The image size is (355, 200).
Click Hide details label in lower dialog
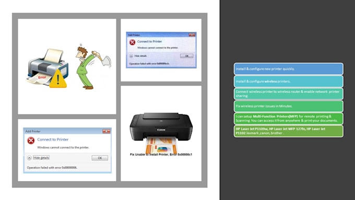pos(41,158)
